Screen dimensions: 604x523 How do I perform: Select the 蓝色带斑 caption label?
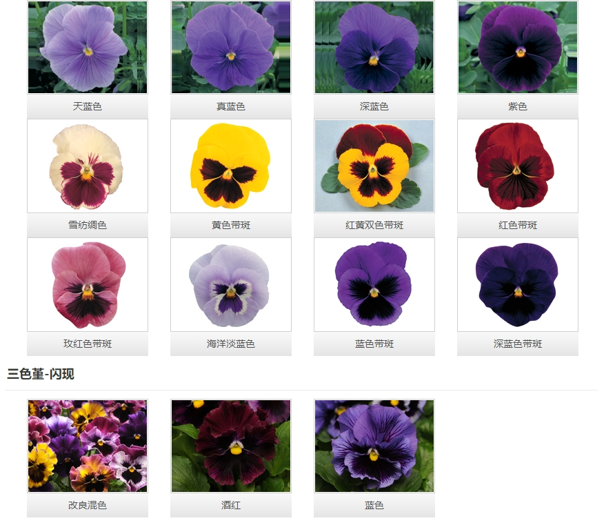pyautogui.click(x=374, y=344)
